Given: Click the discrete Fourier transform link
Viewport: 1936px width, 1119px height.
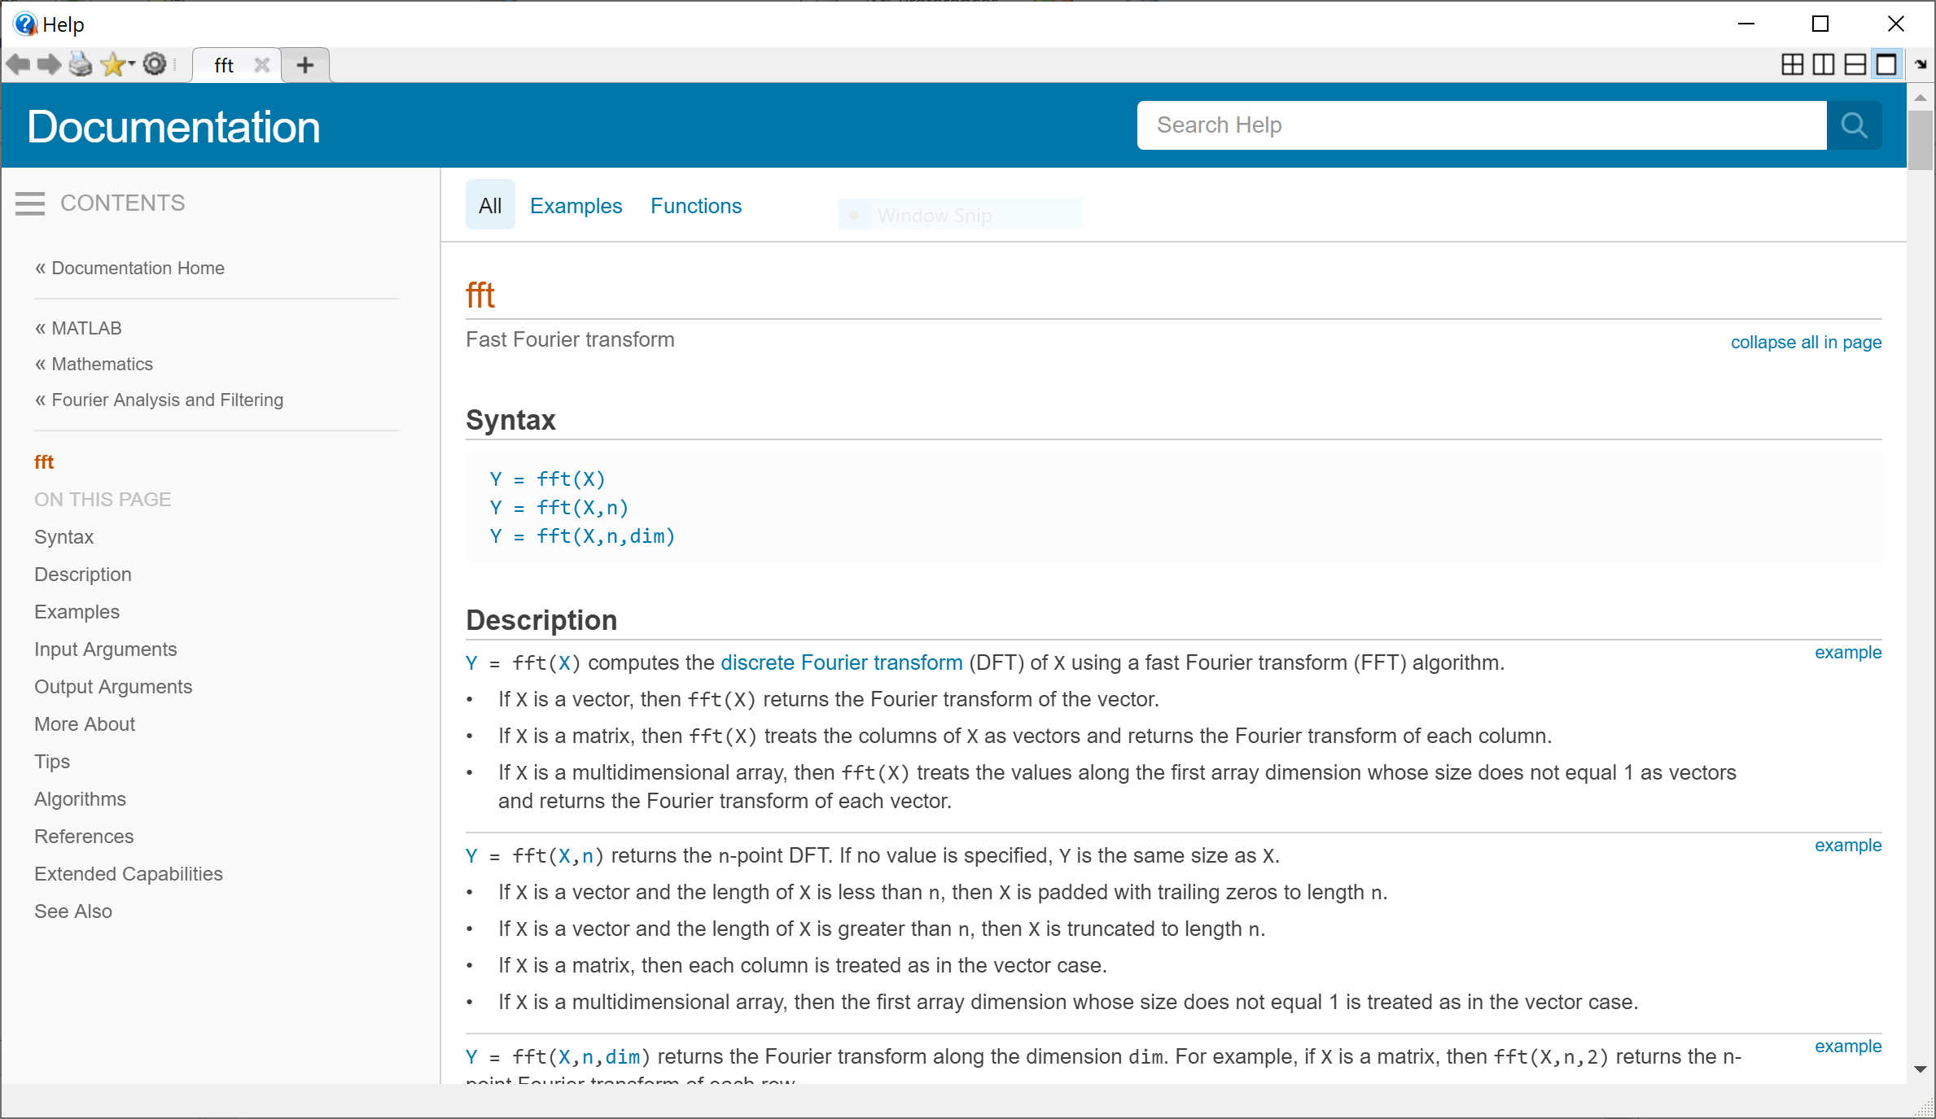Looking at the screenshot, I should click(841, 663).
